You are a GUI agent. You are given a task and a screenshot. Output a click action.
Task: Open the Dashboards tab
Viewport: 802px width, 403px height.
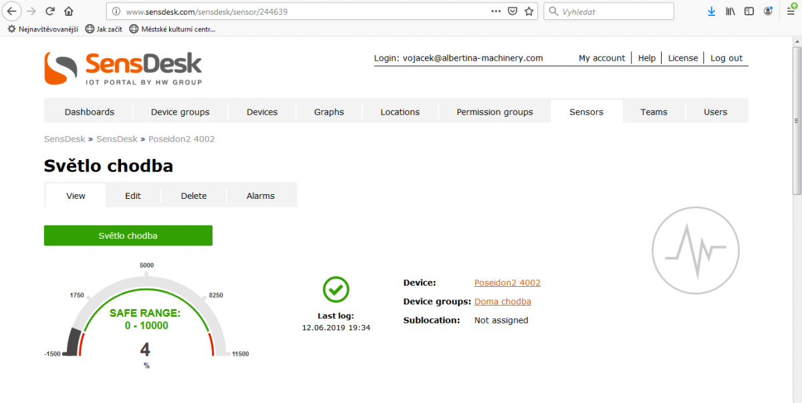point(90,112)
